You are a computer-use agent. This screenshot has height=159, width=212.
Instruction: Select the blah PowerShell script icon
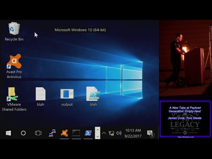(x=93, y=96)
